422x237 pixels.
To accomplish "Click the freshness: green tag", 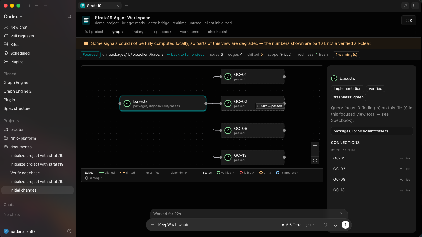I will [349, 97].
